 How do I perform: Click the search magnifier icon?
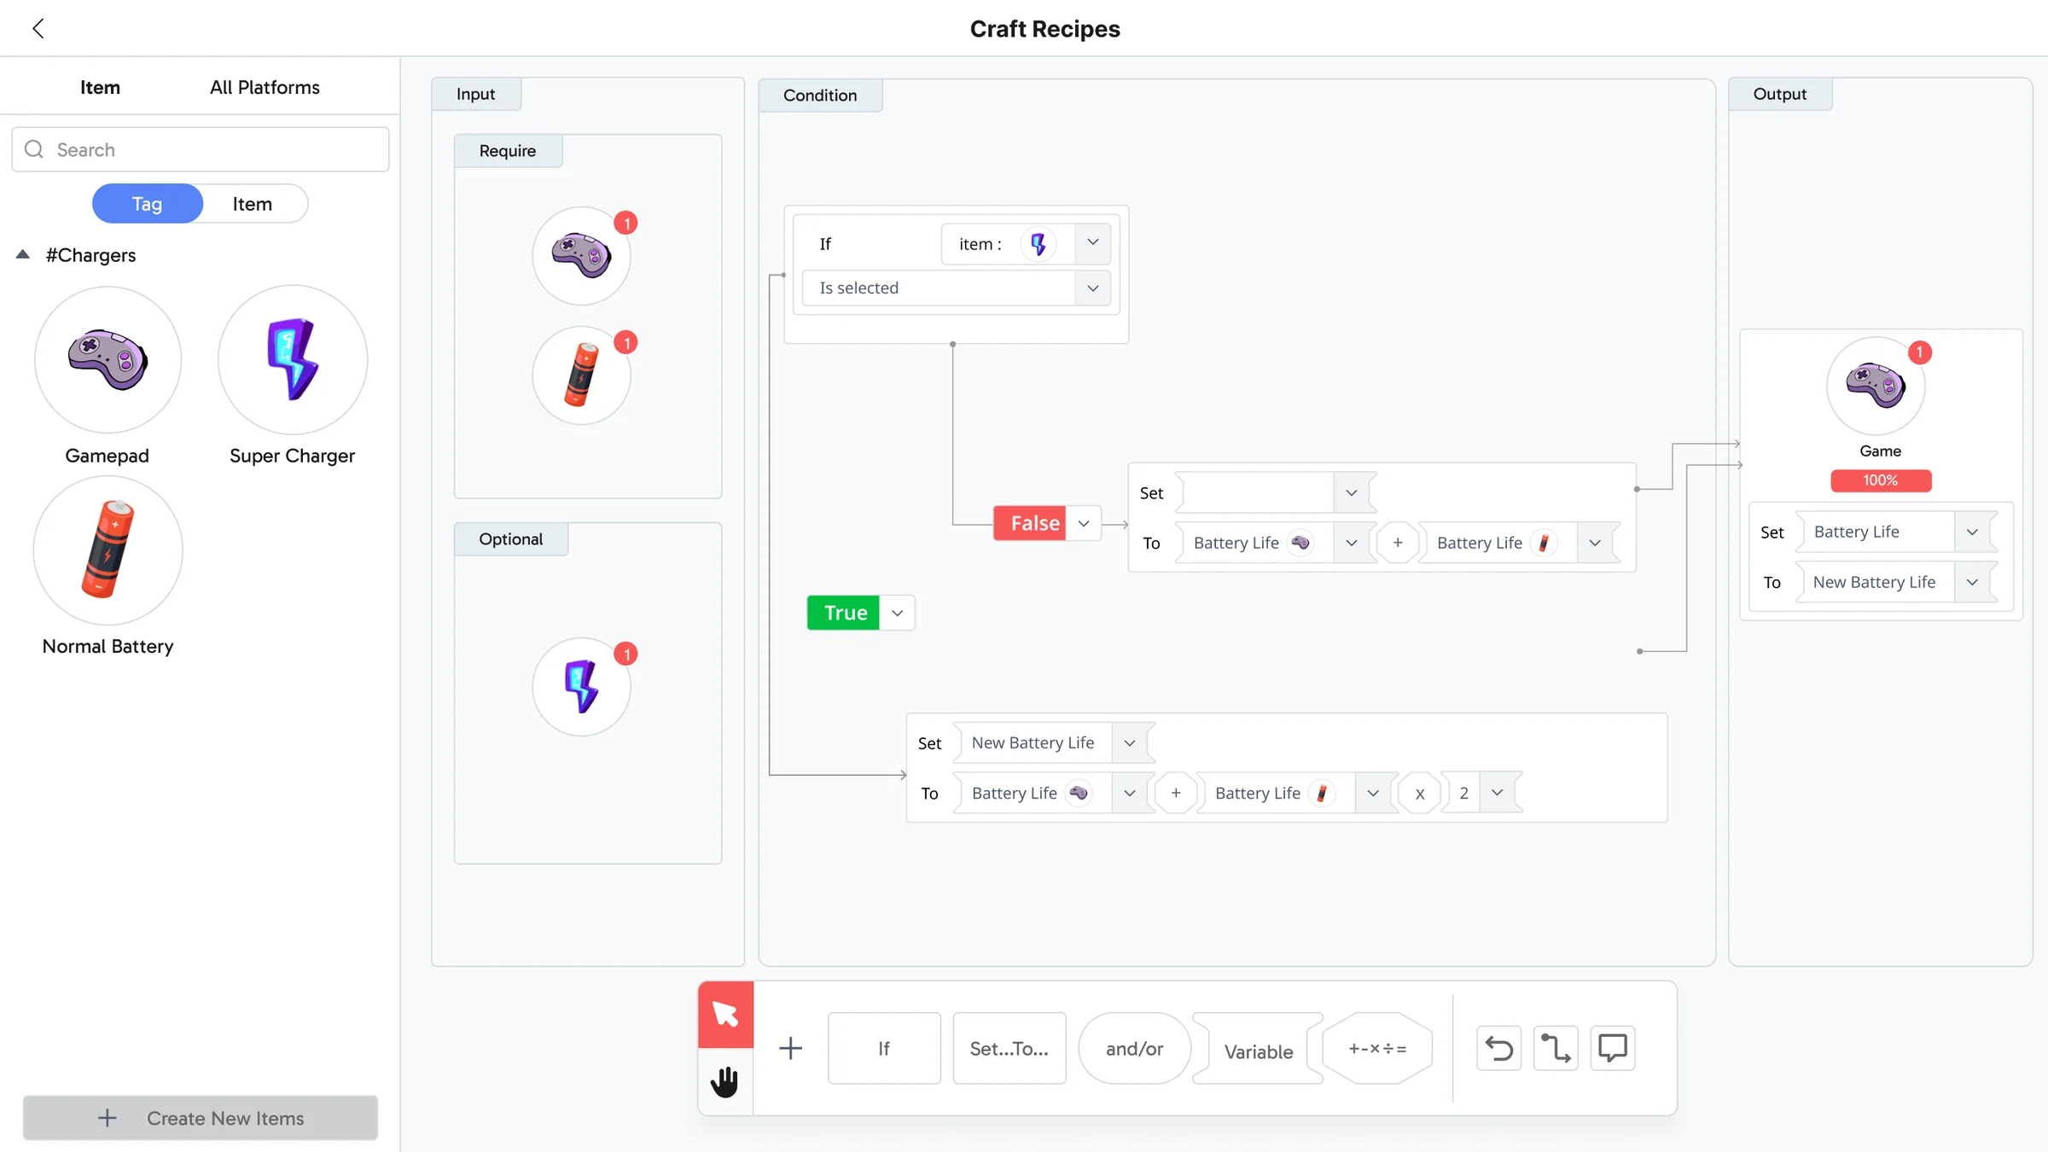point(34,149)
